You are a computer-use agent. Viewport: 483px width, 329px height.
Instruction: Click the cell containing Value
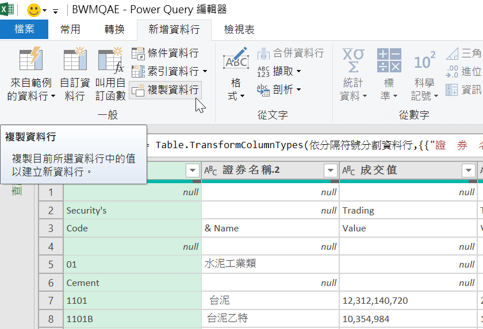click(408, 229)
